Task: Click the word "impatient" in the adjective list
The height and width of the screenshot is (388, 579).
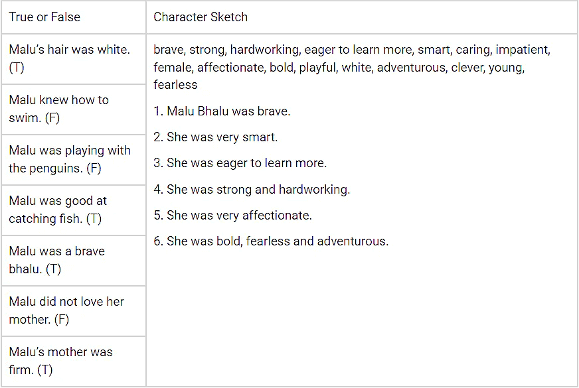Action: (522, 50)
